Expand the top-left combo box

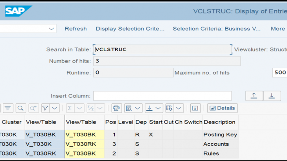(x=52, y=29)
